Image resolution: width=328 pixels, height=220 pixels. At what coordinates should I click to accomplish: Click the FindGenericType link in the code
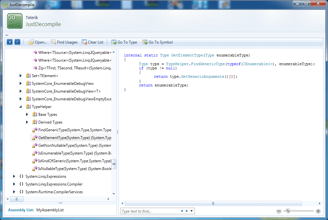(208, 64)
